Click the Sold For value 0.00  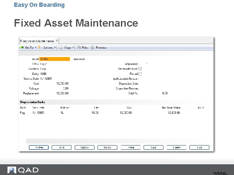165,93
